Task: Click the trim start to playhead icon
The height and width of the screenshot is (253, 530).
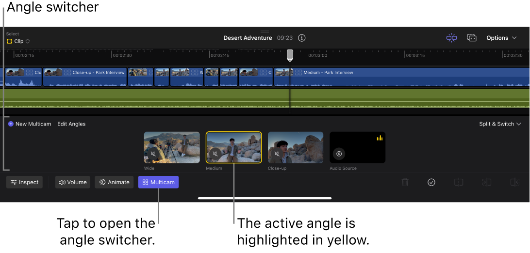Action: tap(486, 182)
